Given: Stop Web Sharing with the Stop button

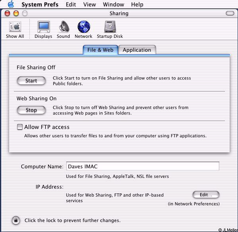Looking at the screenshot, I should pyautogui.click(x=31, y=110).
